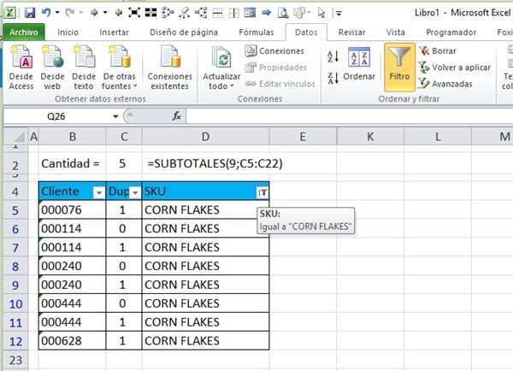This screenshot has height=371, width=513.
Task: Click the formula bar input
Action: click(350, 116)
